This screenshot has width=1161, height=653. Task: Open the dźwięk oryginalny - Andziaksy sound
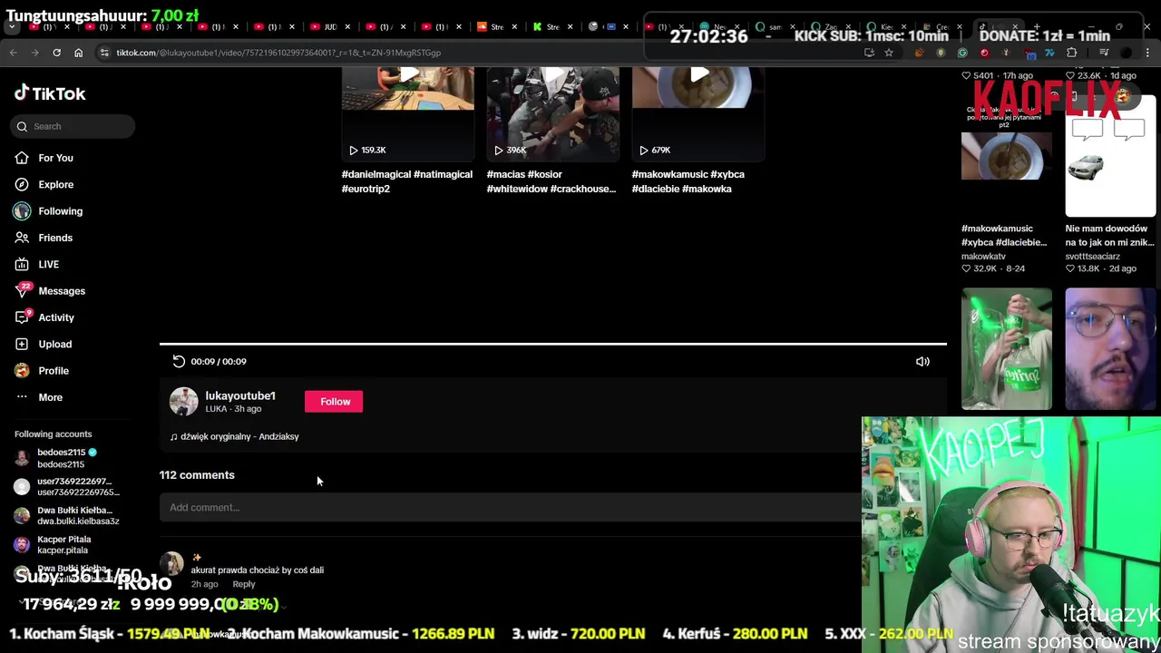[x=234, y=436]
